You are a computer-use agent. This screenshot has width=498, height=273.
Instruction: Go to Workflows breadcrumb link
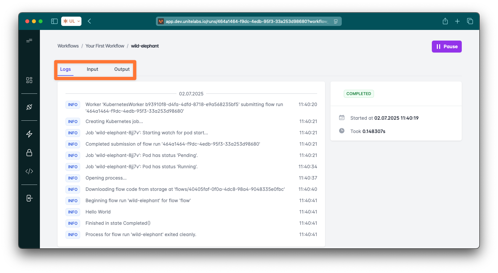click(x=68, y=46)
